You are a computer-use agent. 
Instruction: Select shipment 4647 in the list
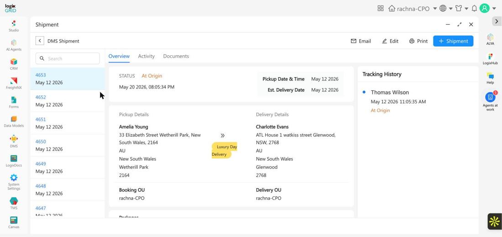(68, 210)
